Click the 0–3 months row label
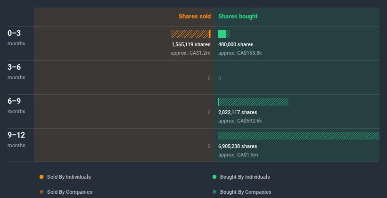387x198 pixels. point(16,38)
